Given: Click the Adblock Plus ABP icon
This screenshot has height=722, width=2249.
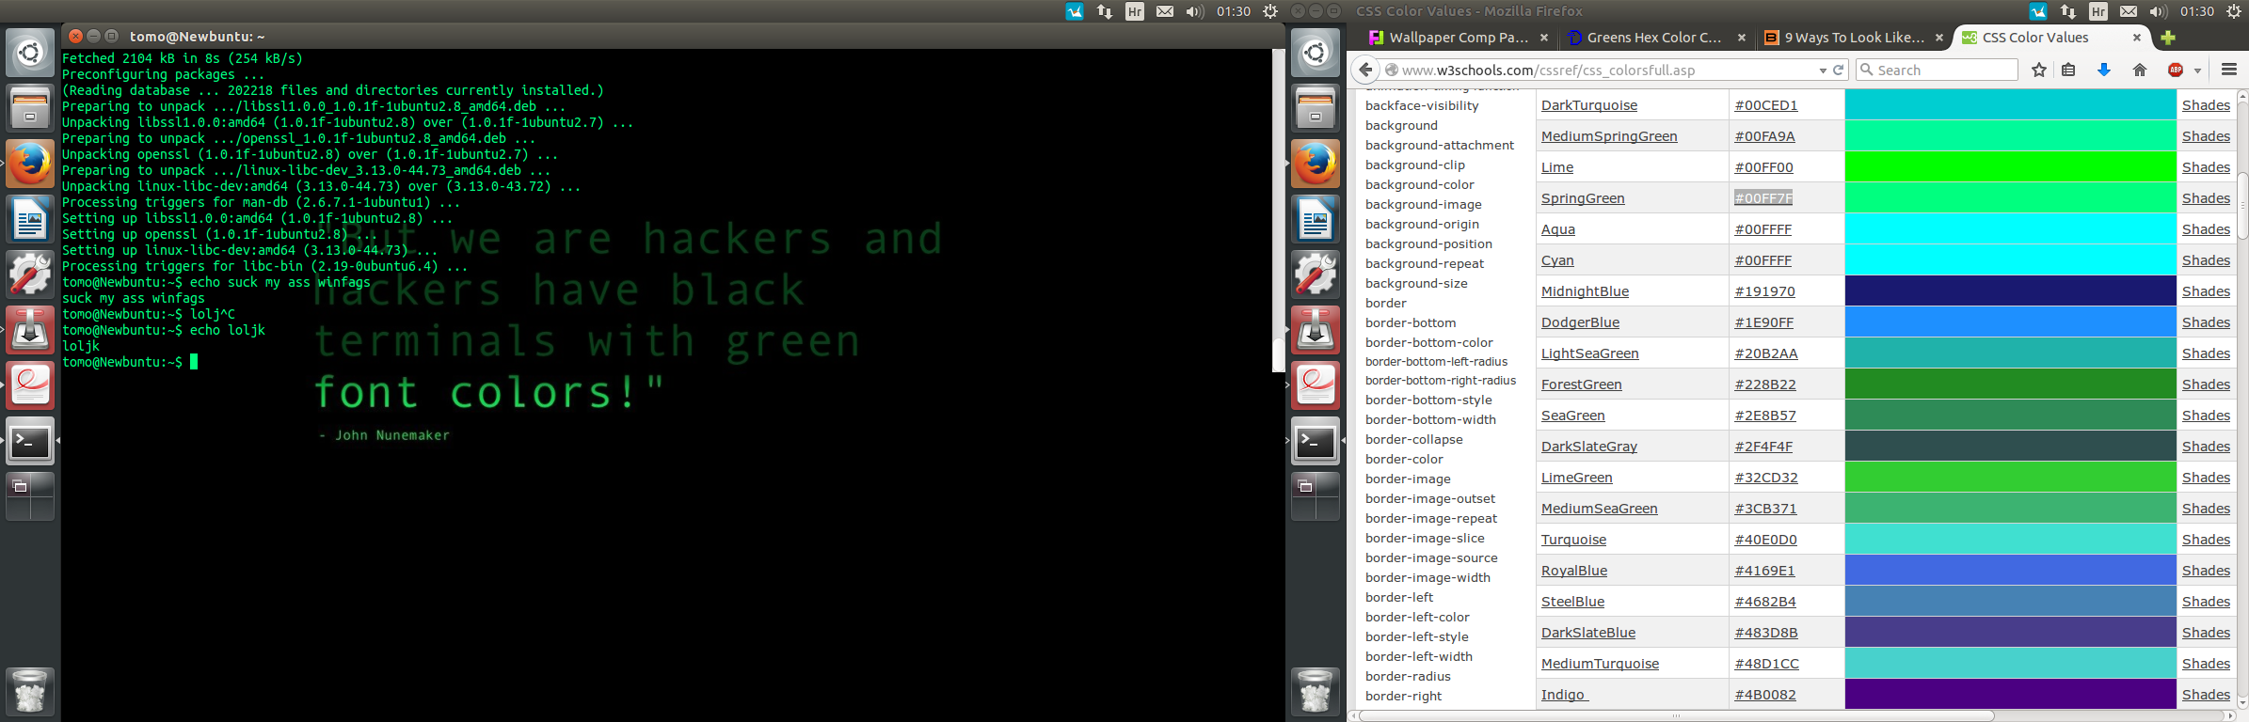Looking at the screenshot, I should 2175,70.
